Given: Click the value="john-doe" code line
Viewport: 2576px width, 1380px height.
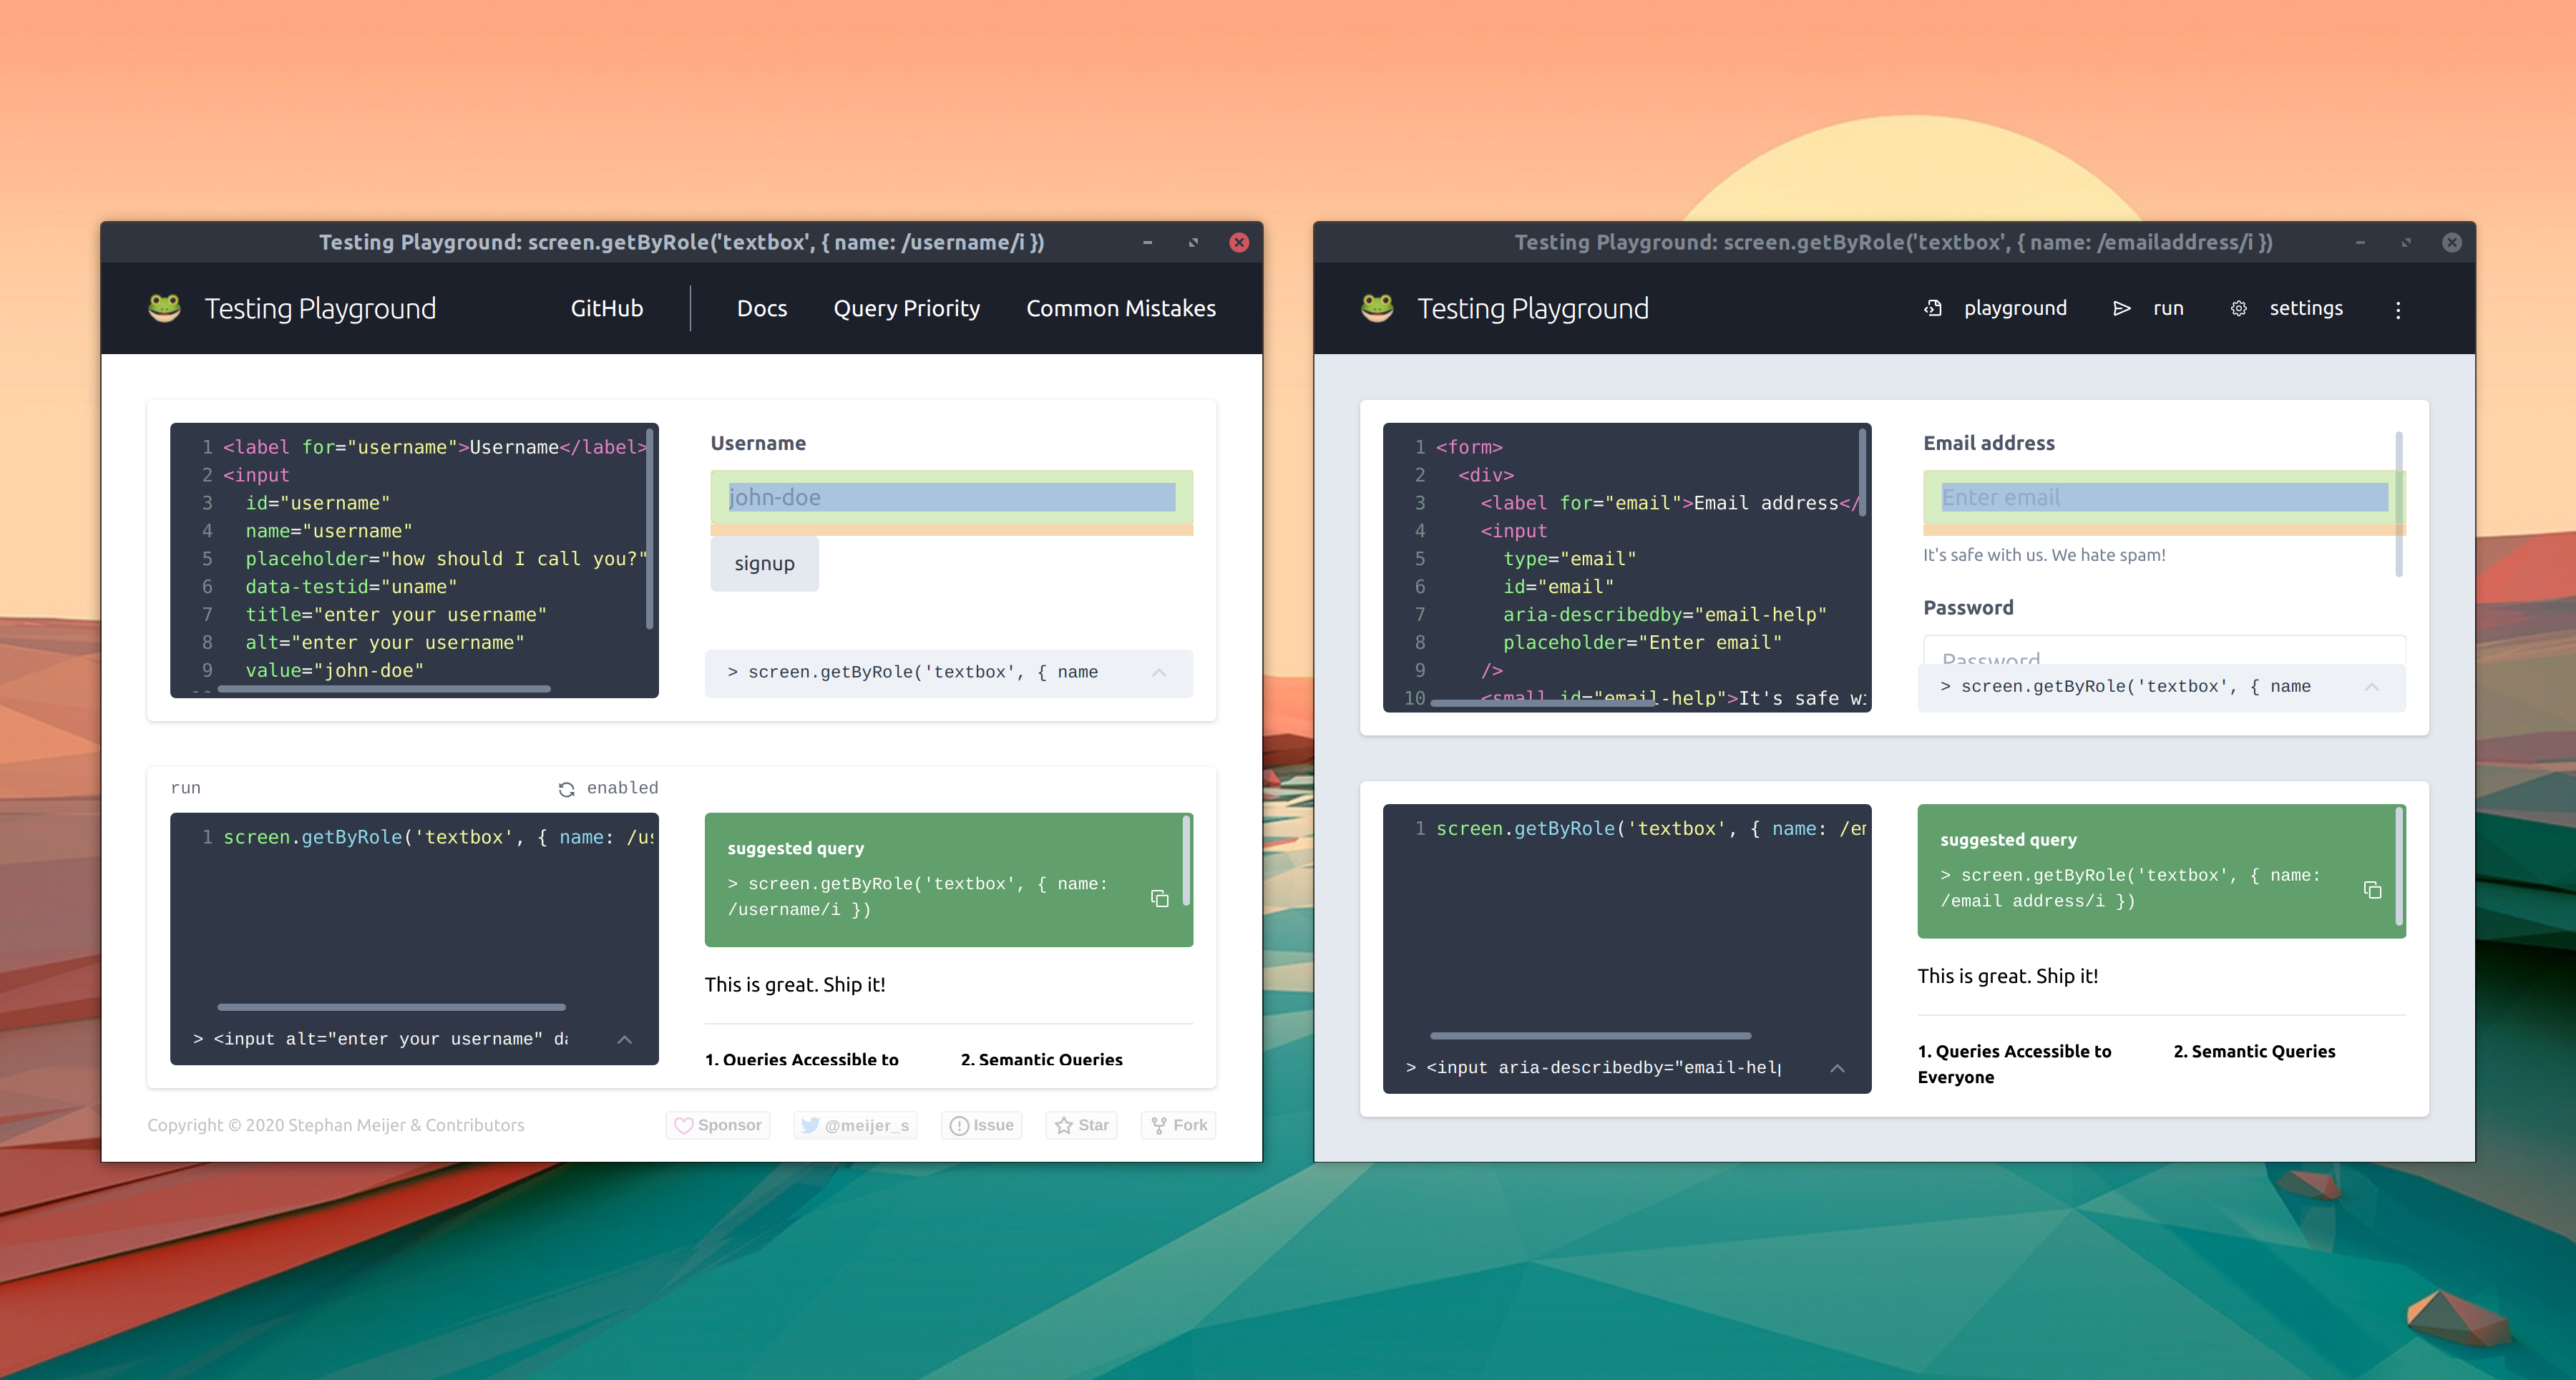Looking at the screenshot, I should coord(335,671).
